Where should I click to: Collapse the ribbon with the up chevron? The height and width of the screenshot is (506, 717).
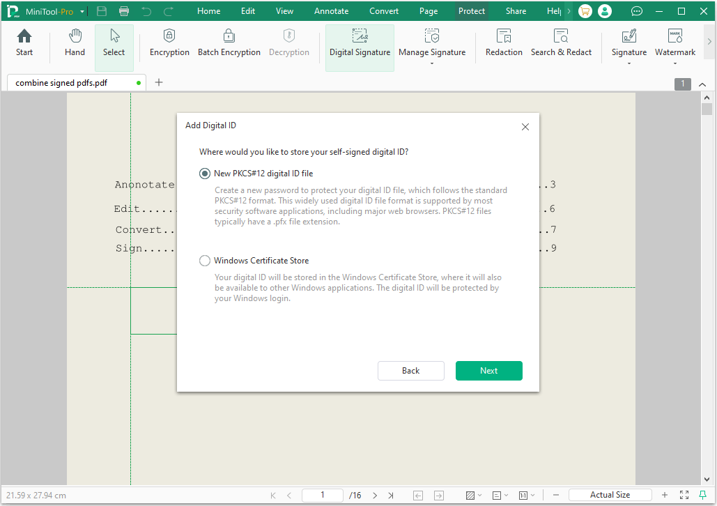coord(702,84)
